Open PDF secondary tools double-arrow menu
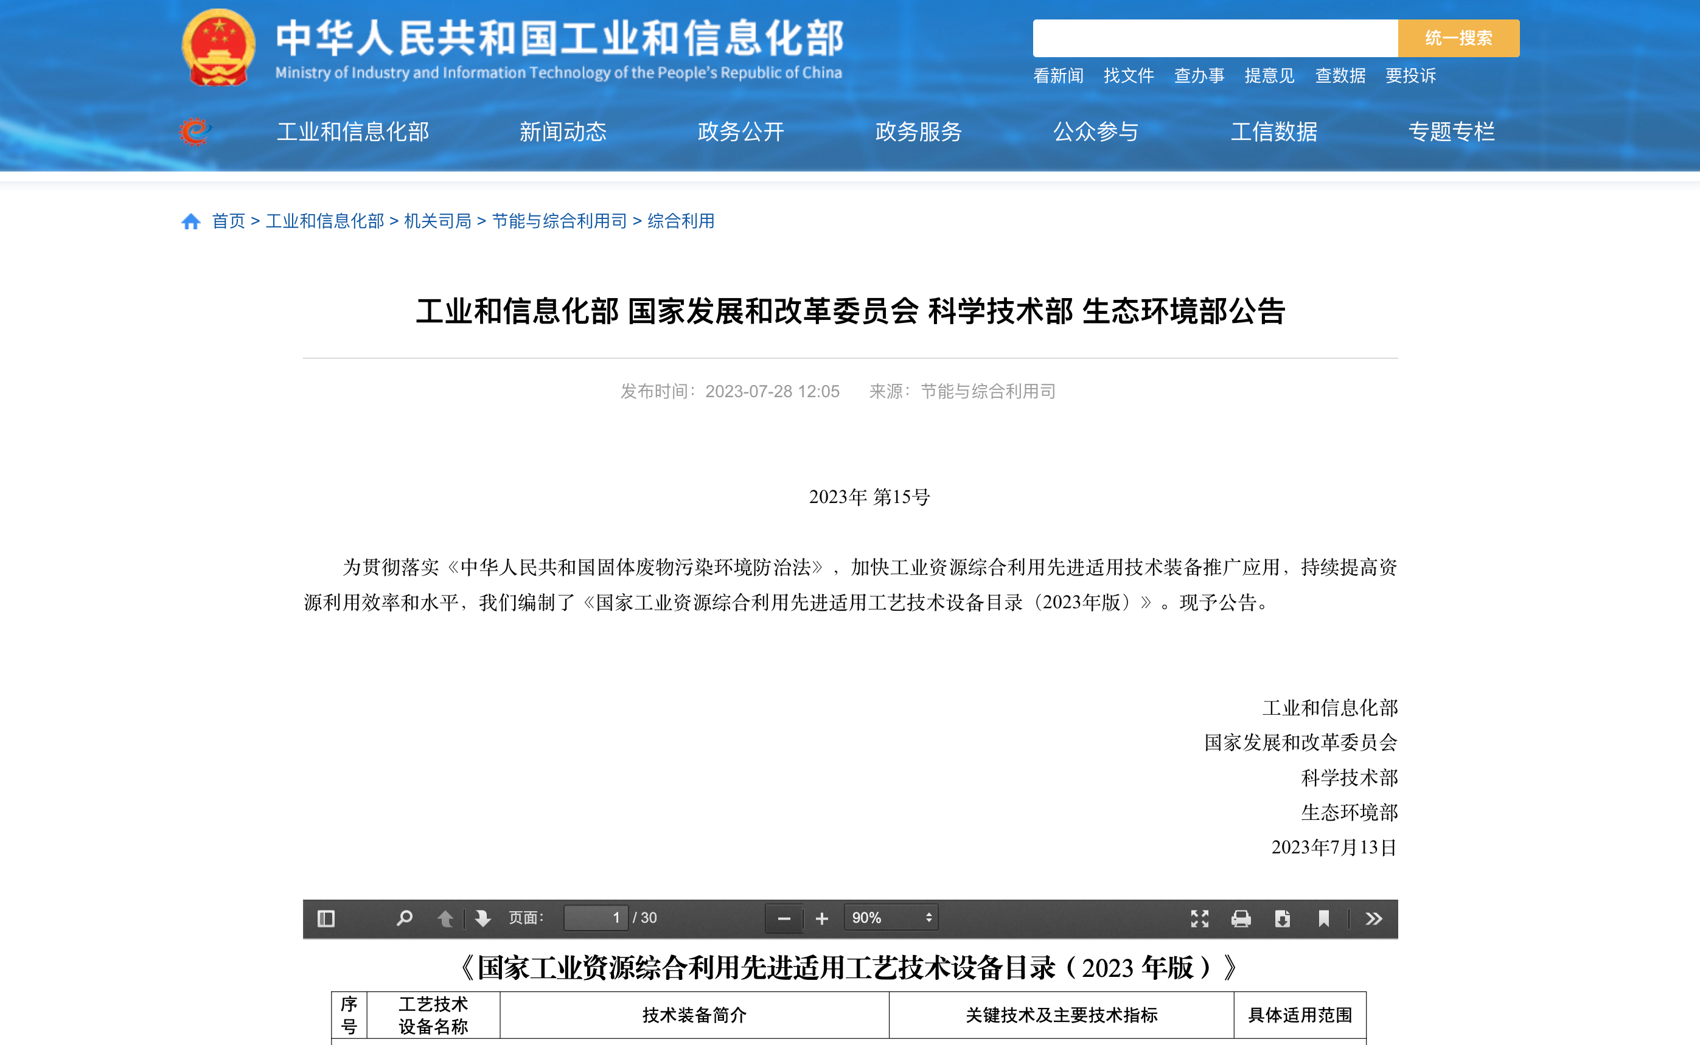 pos(1374,918)
